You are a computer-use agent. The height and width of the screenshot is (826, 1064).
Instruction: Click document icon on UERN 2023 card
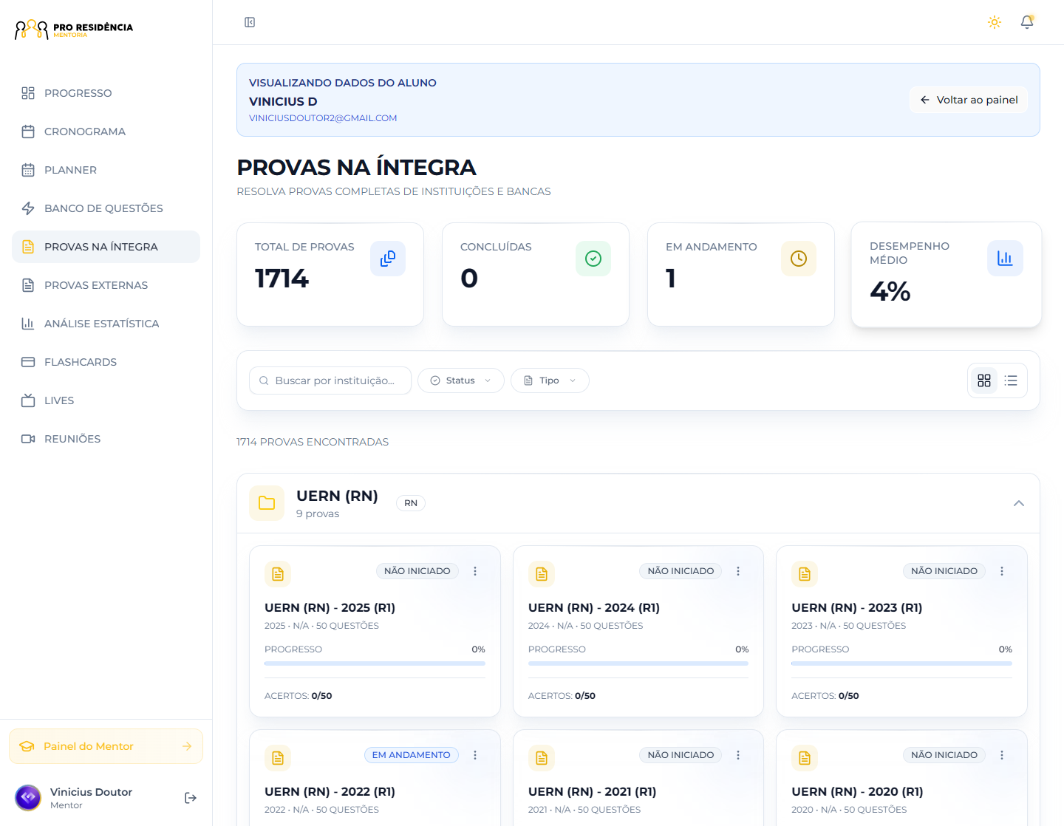[805, 574]
